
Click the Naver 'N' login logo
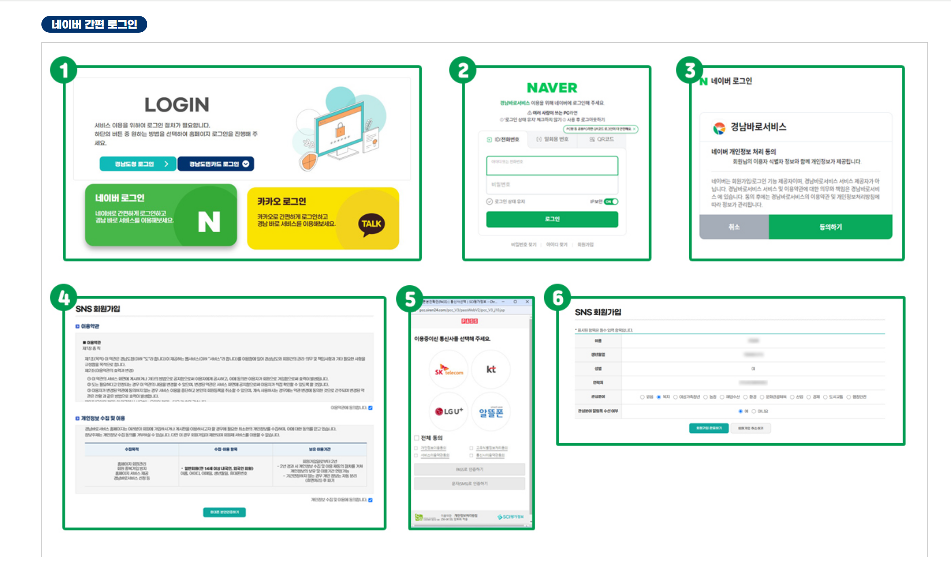pyautogui.click(x=209, y=222)
